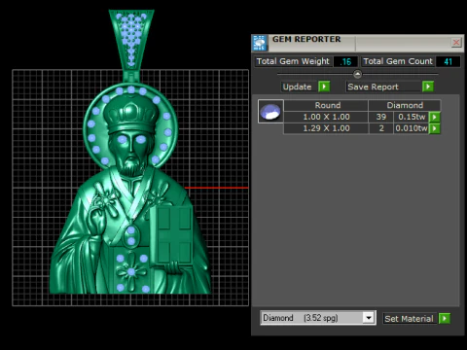Click the Total Gem Weight label
467x350 pixels.
pyautogui.click(x=293, y=61)
